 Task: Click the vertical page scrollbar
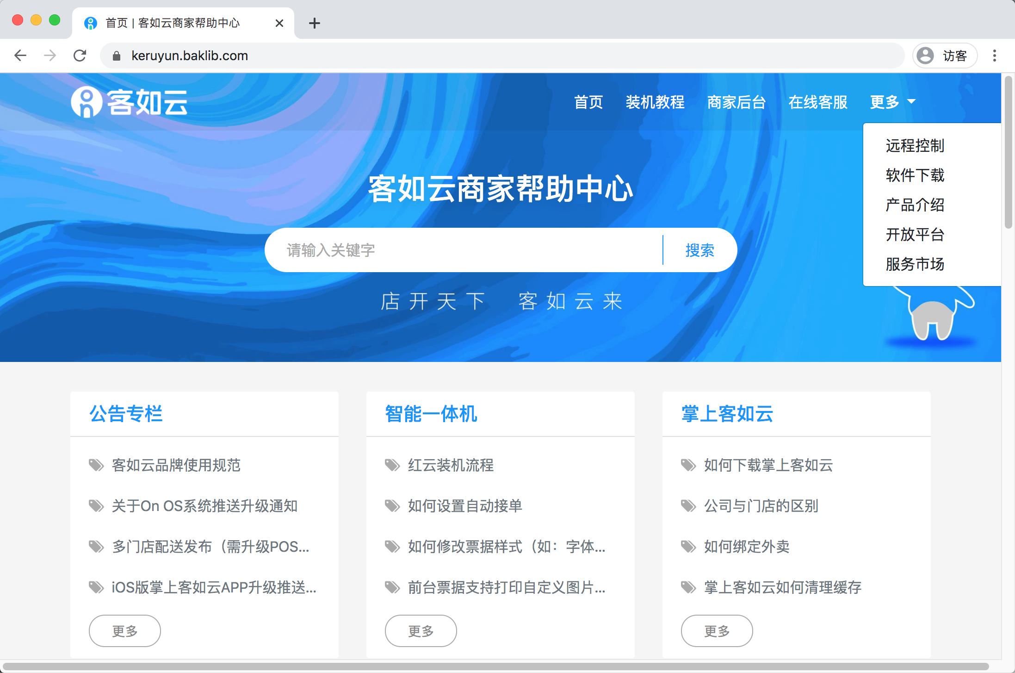(1009, 153)
